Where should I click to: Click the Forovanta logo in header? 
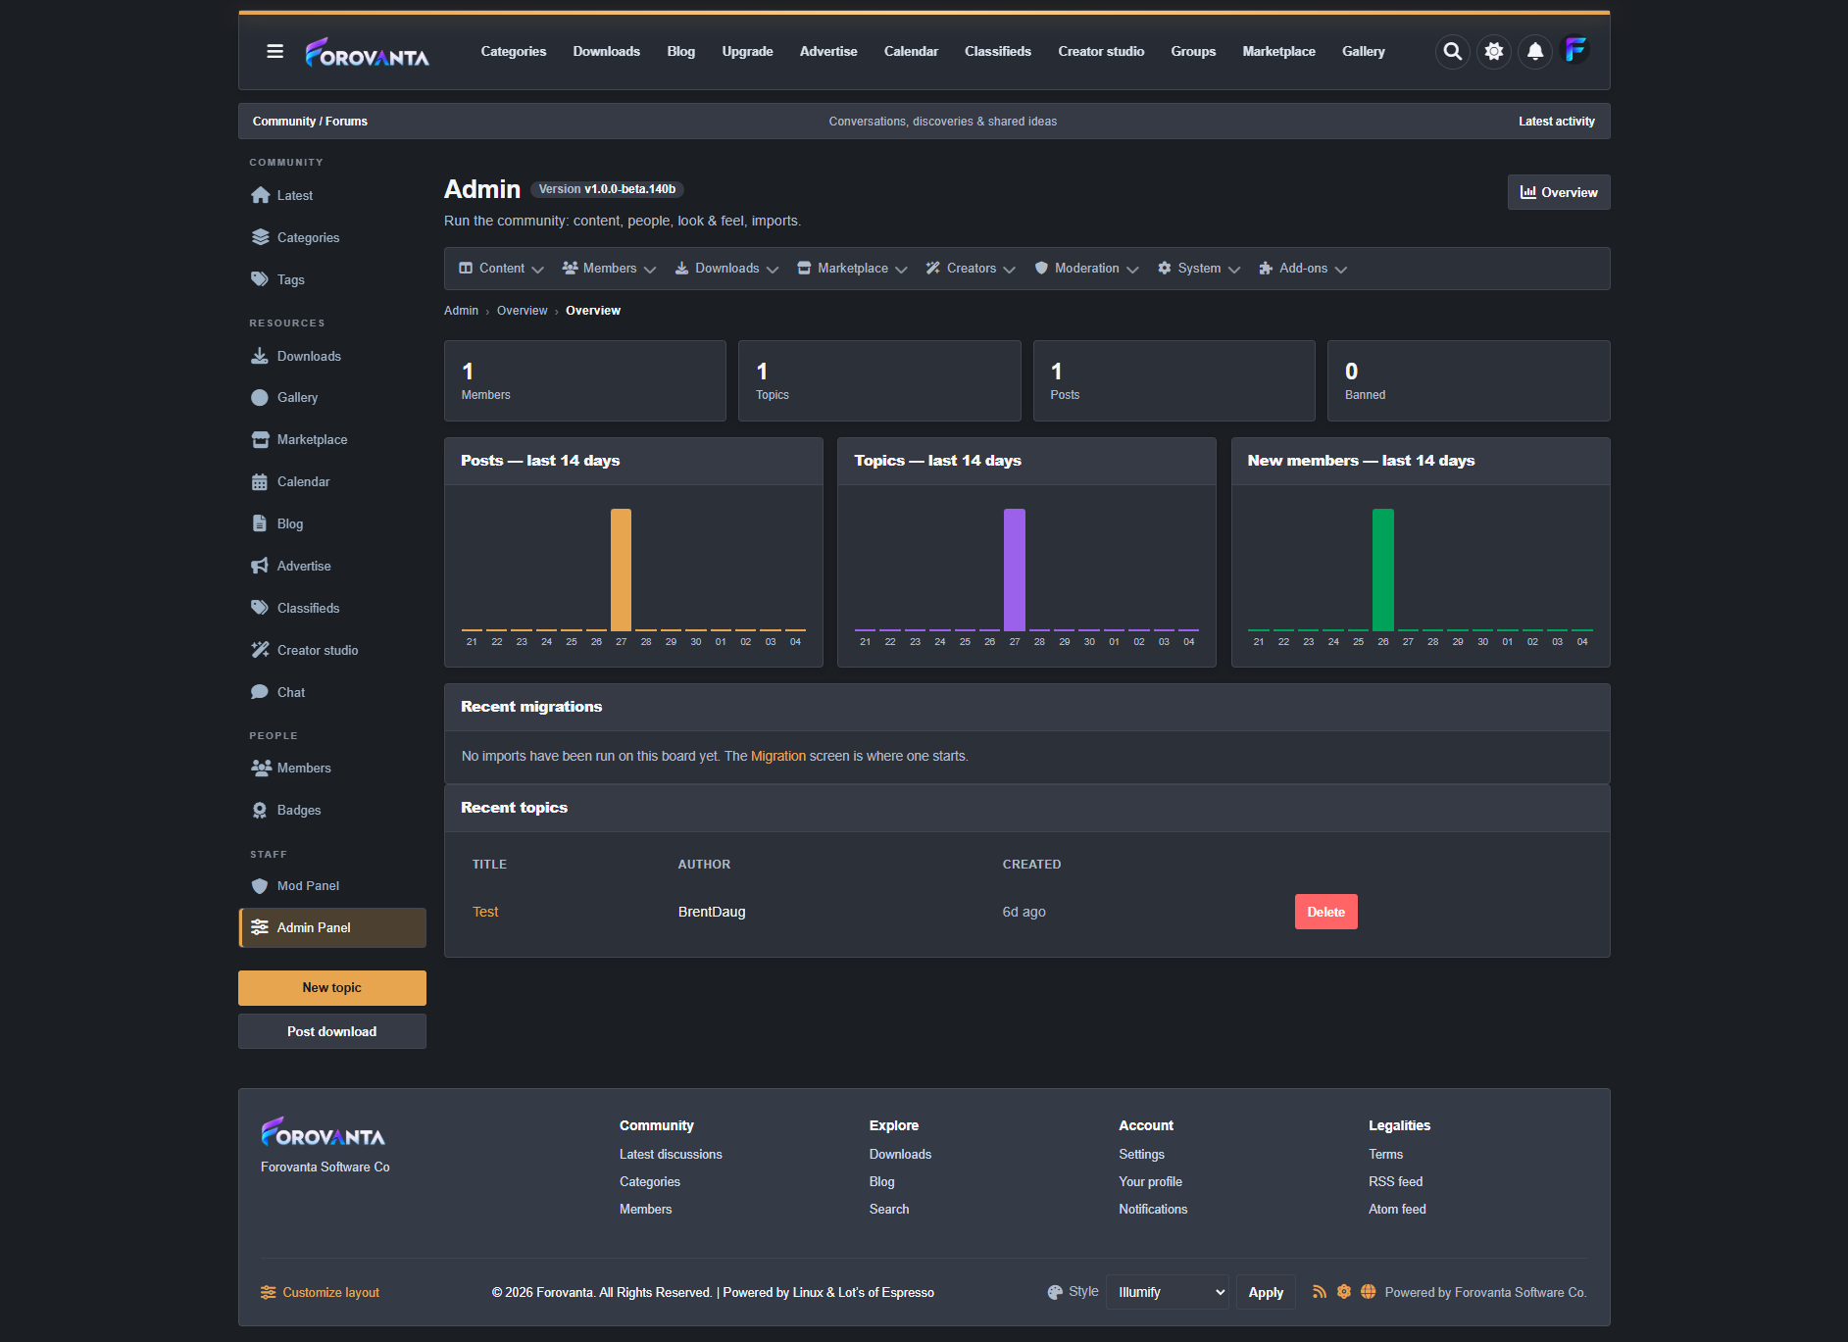[x=367, y=52]
